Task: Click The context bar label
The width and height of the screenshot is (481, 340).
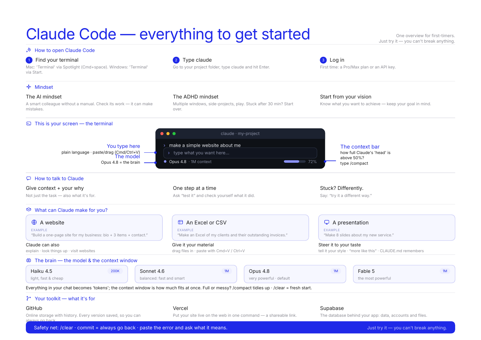Action: (x=360, y=147)
